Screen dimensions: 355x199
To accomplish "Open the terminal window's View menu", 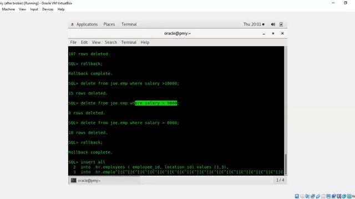I will coord(96,43).
